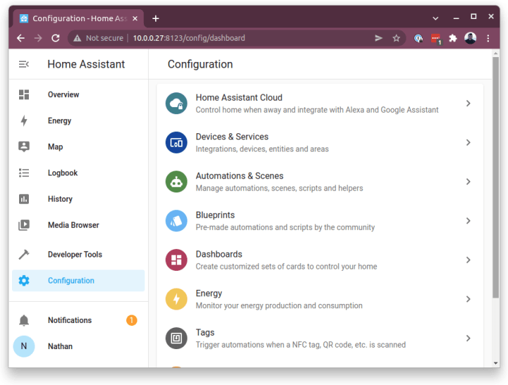508x385 pixels.
Task: Expand Energy row chevron
Action: coord(468,299)
